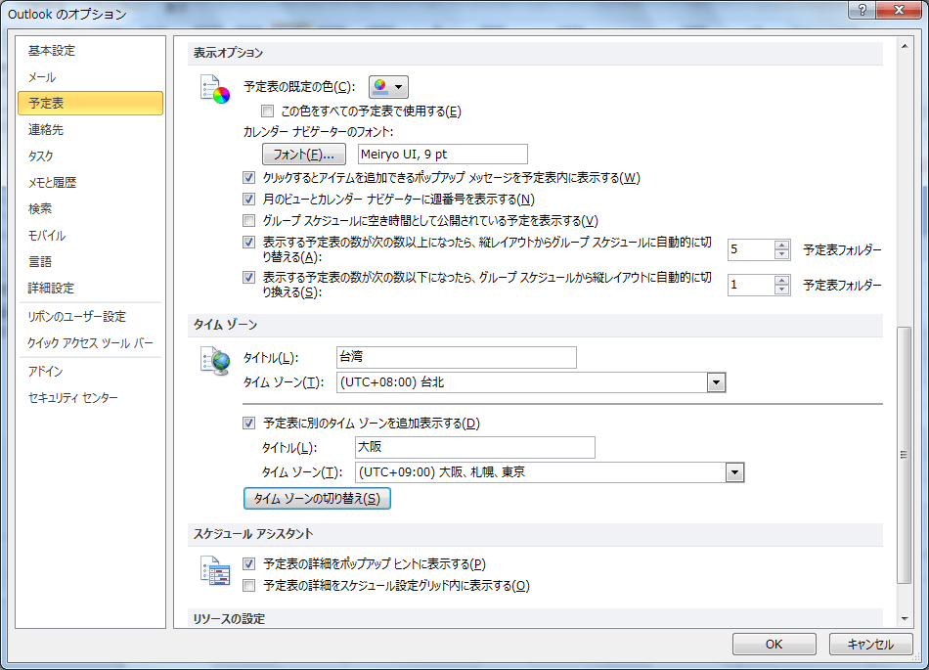Click the キャンセル button
This screenshot has width=929, height=670.
point(870,644)
